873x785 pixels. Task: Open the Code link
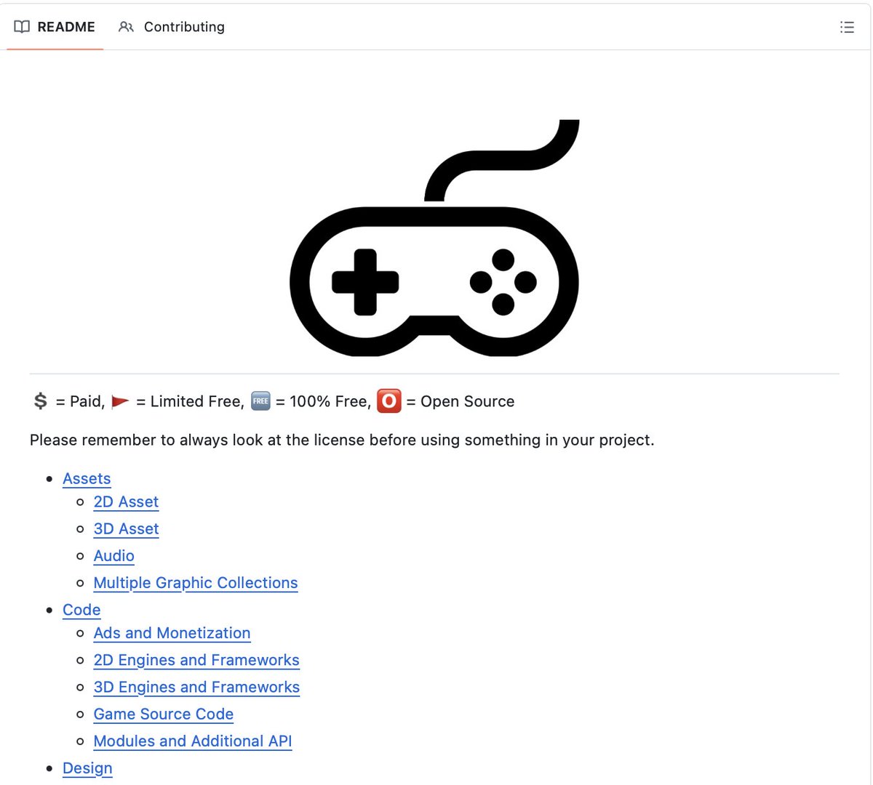click(81, 610)
